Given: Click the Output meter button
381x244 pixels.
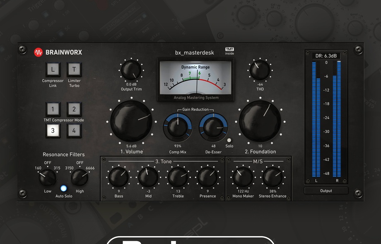Looking at the screenshot, I should pos(326,191).
